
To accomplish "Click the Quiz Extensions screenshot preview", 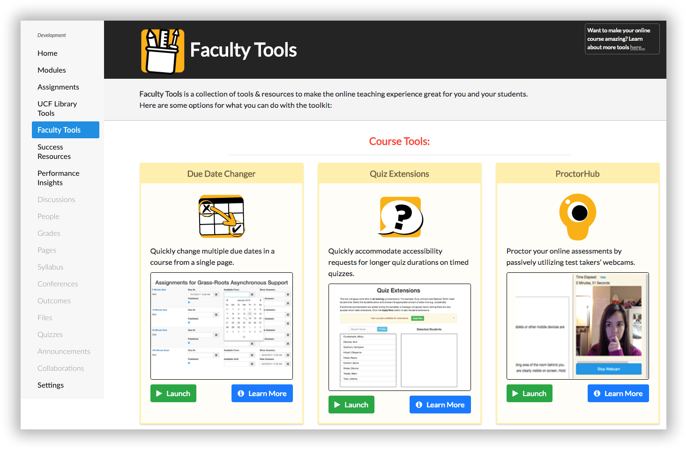I will (400, 337).
